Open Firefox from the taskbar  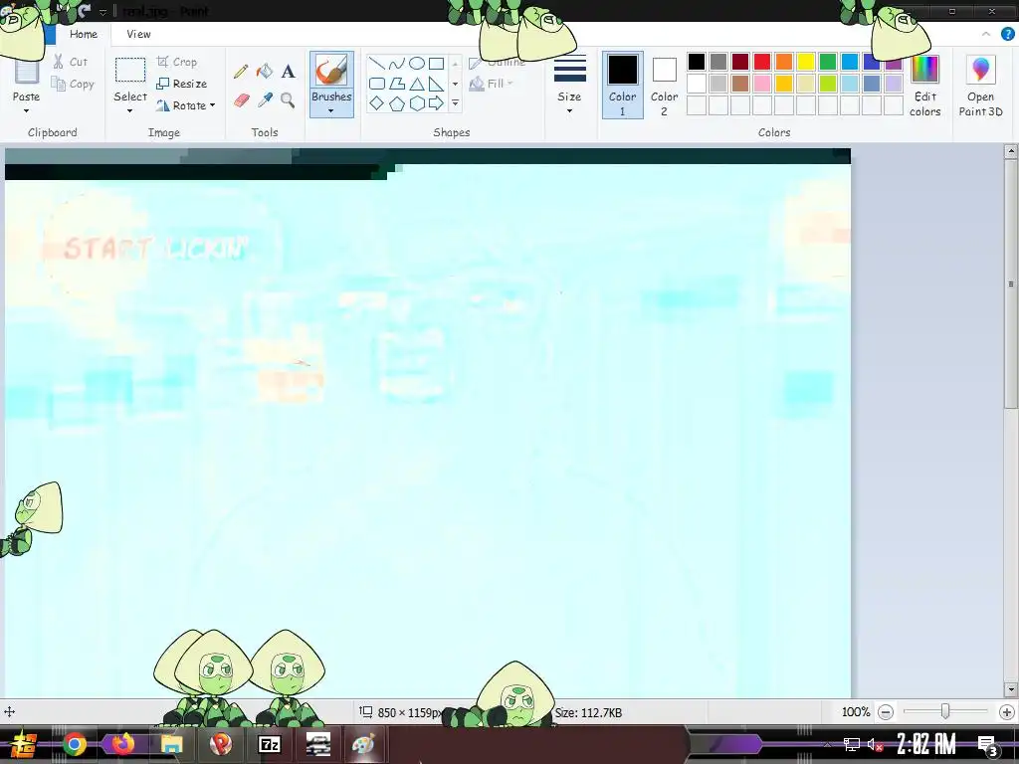click(122, 744)
